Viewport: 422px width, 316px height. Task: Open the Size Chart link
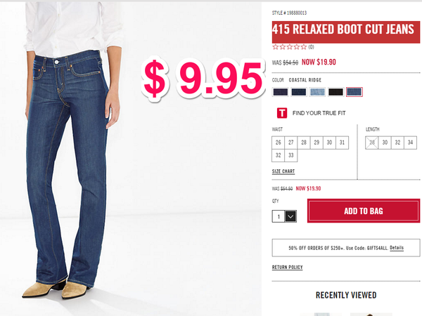click(x=283, y=171)
